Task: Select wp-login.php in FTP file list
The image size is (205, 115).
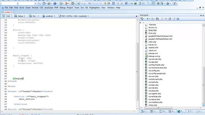Action: (153, 85)
